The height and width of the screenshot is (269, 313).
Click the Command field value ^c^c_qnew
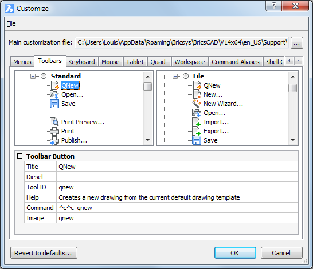(x=177, y=208)
